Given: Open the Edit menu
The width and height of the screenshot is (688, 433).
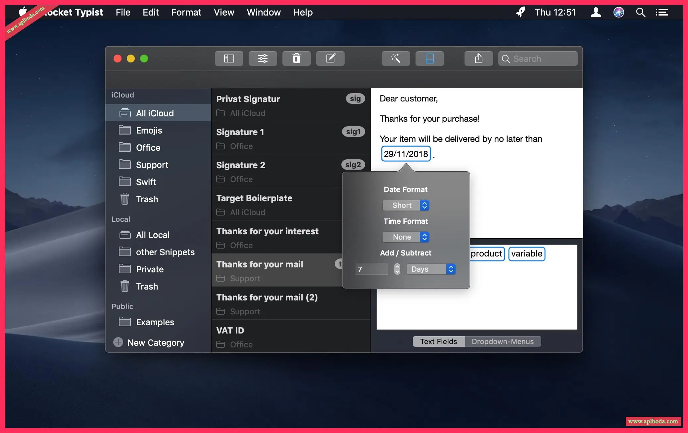Looking at the screenshot, I should (x=151, y=12).
